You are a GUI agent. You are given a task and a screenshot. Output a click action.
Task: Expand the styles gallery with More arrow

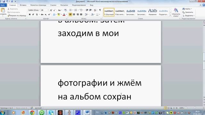170,15
